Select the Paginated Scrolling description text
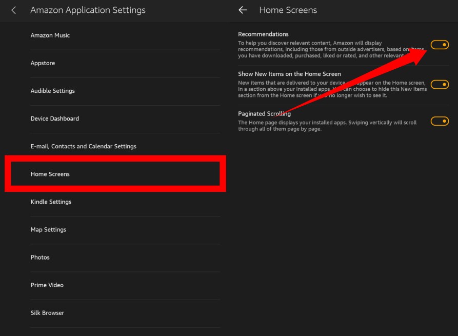458x336 pixels. click(x=327, y=126)
